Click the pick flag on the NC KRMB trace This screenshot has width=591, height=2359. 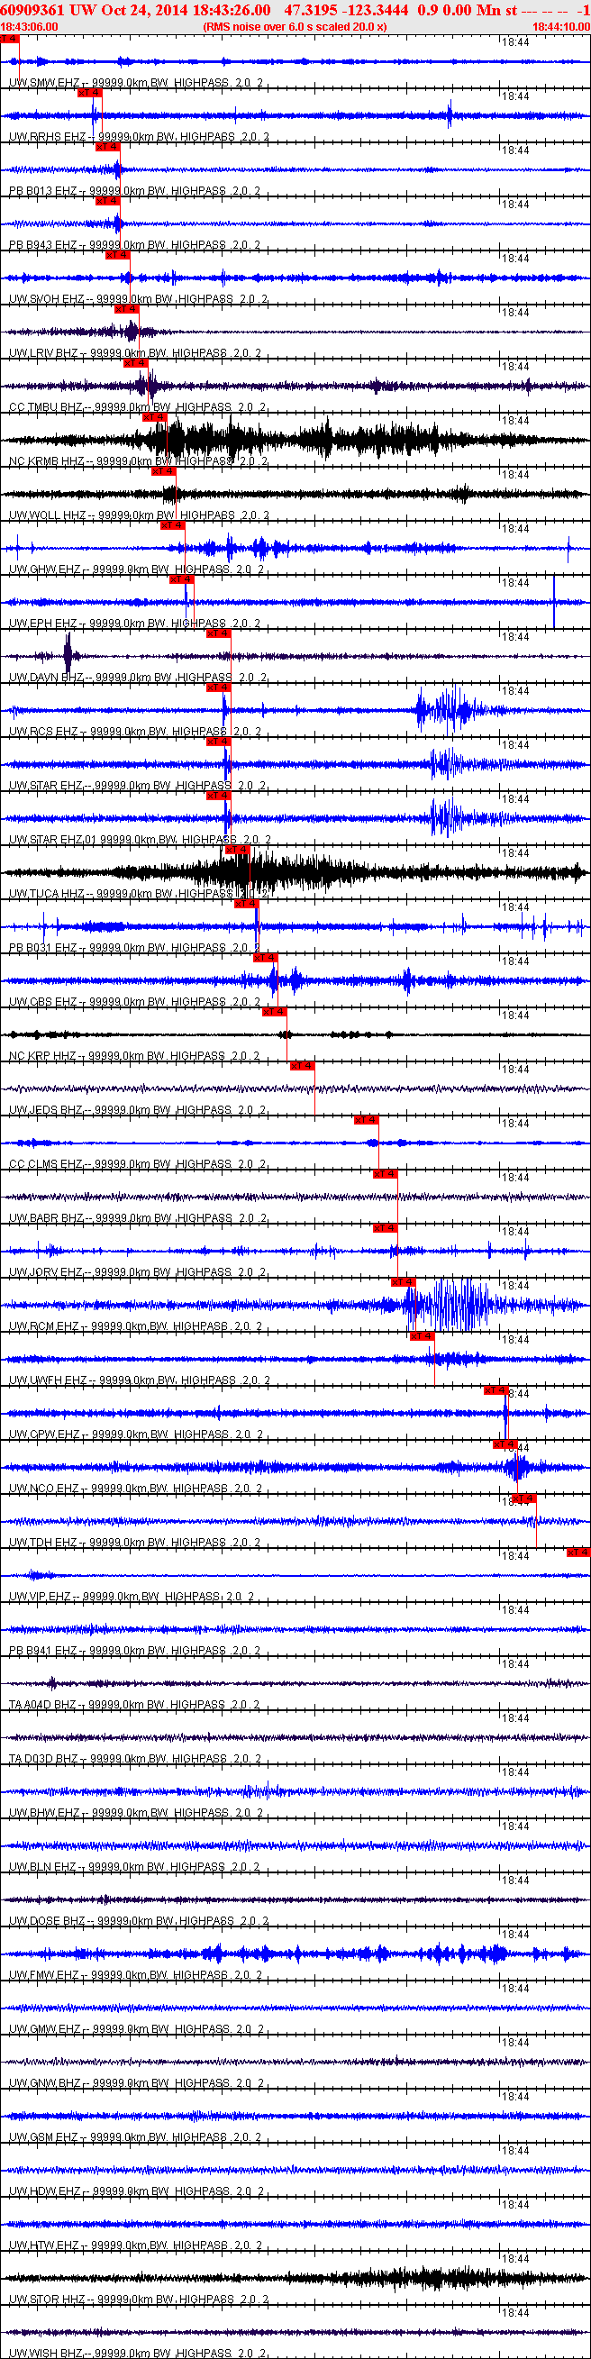coord(153,416)
